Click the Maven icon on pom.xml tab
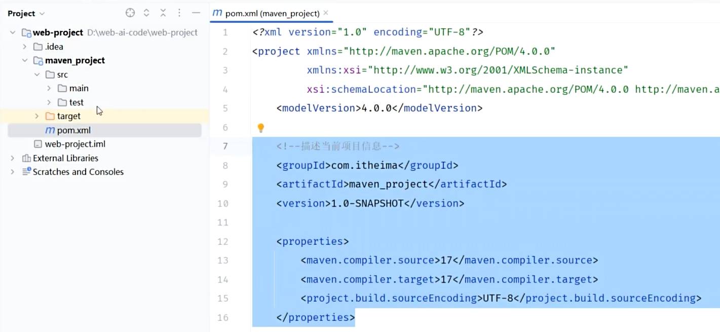This screenshot has width=720, height=332. [217, 13]
